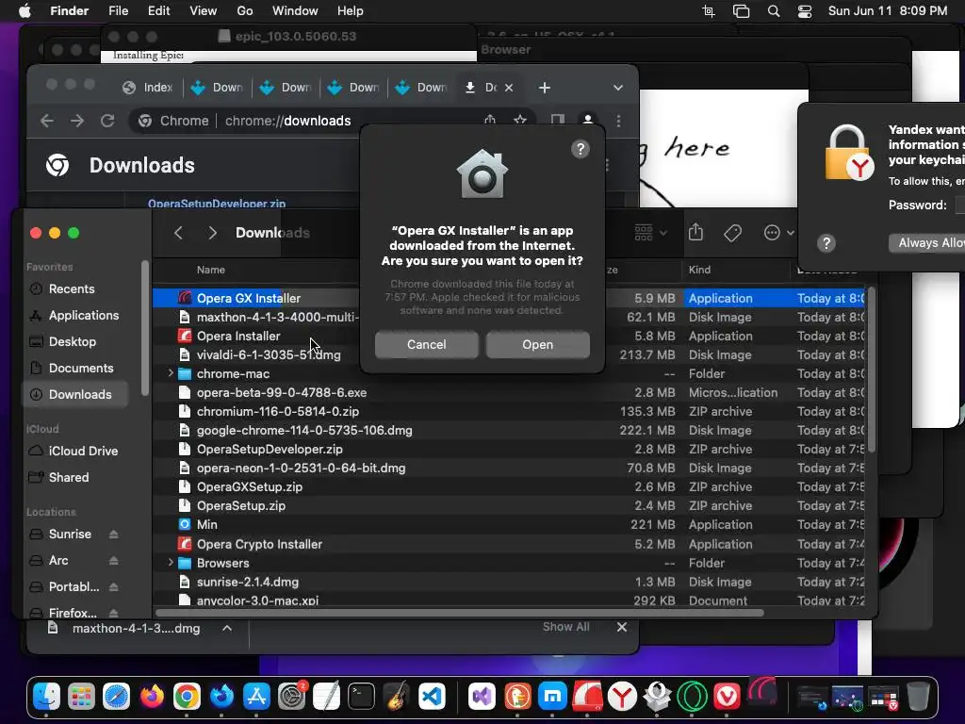Sort Finder list by Name column
Image resolution: width=965 pixels, height=724 pixels.
click(210, 270)
